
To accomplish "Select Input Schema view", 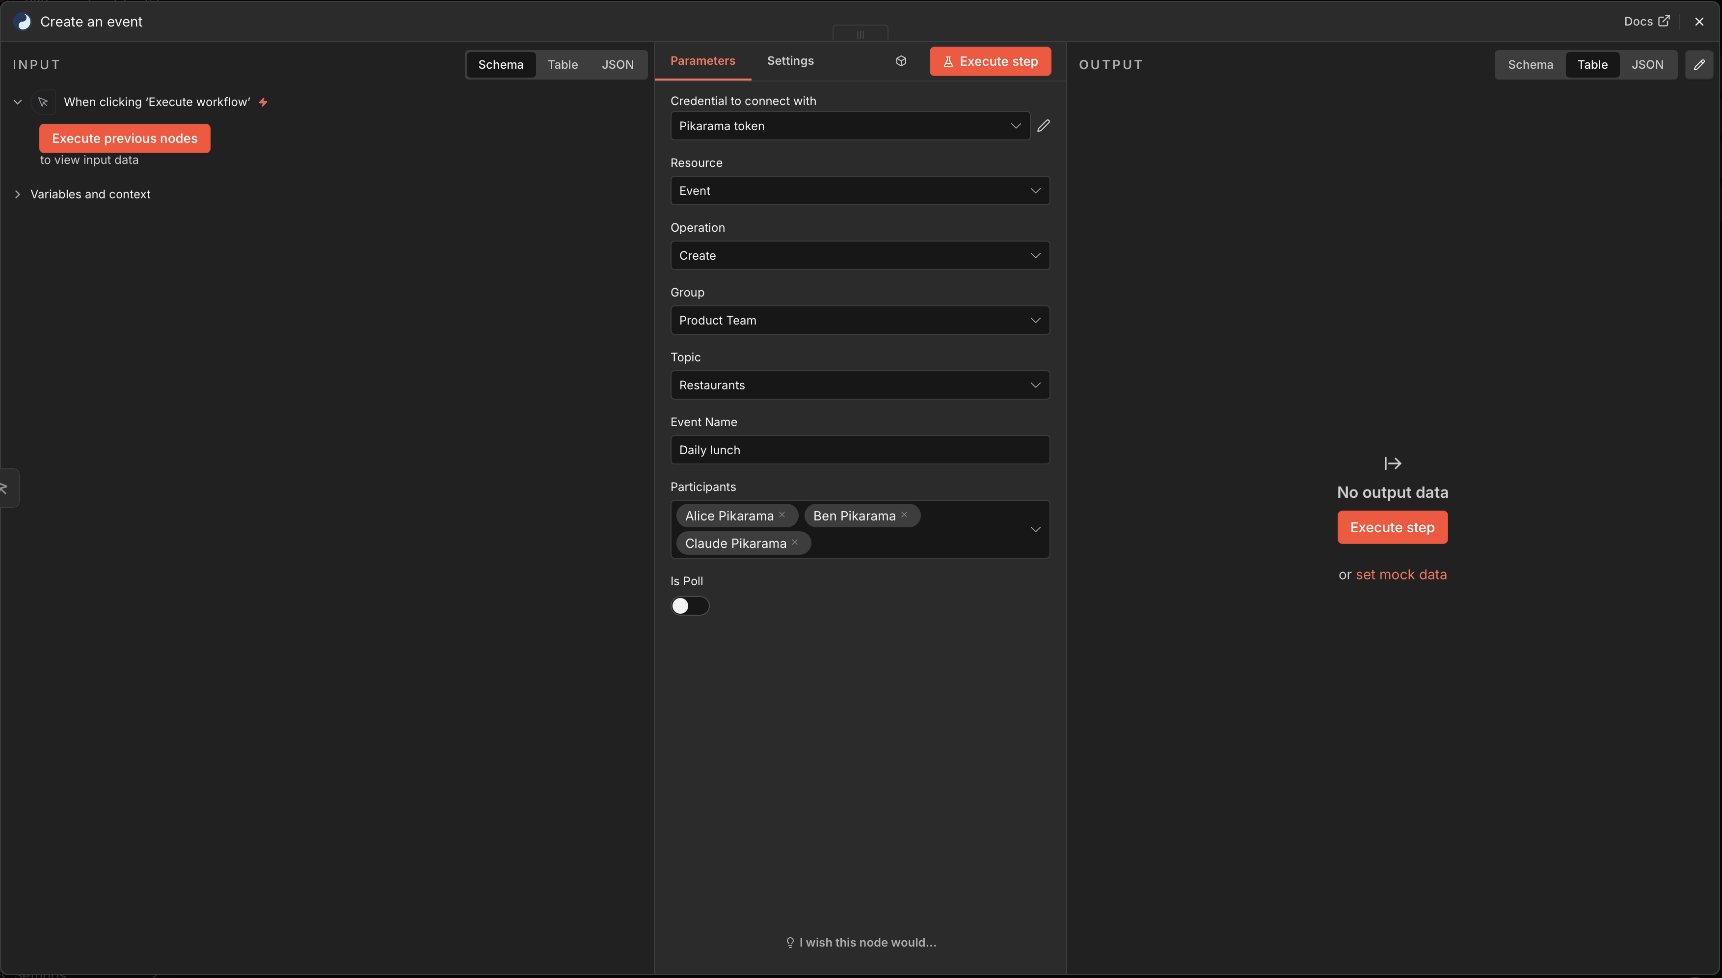I will click(501, 64).
